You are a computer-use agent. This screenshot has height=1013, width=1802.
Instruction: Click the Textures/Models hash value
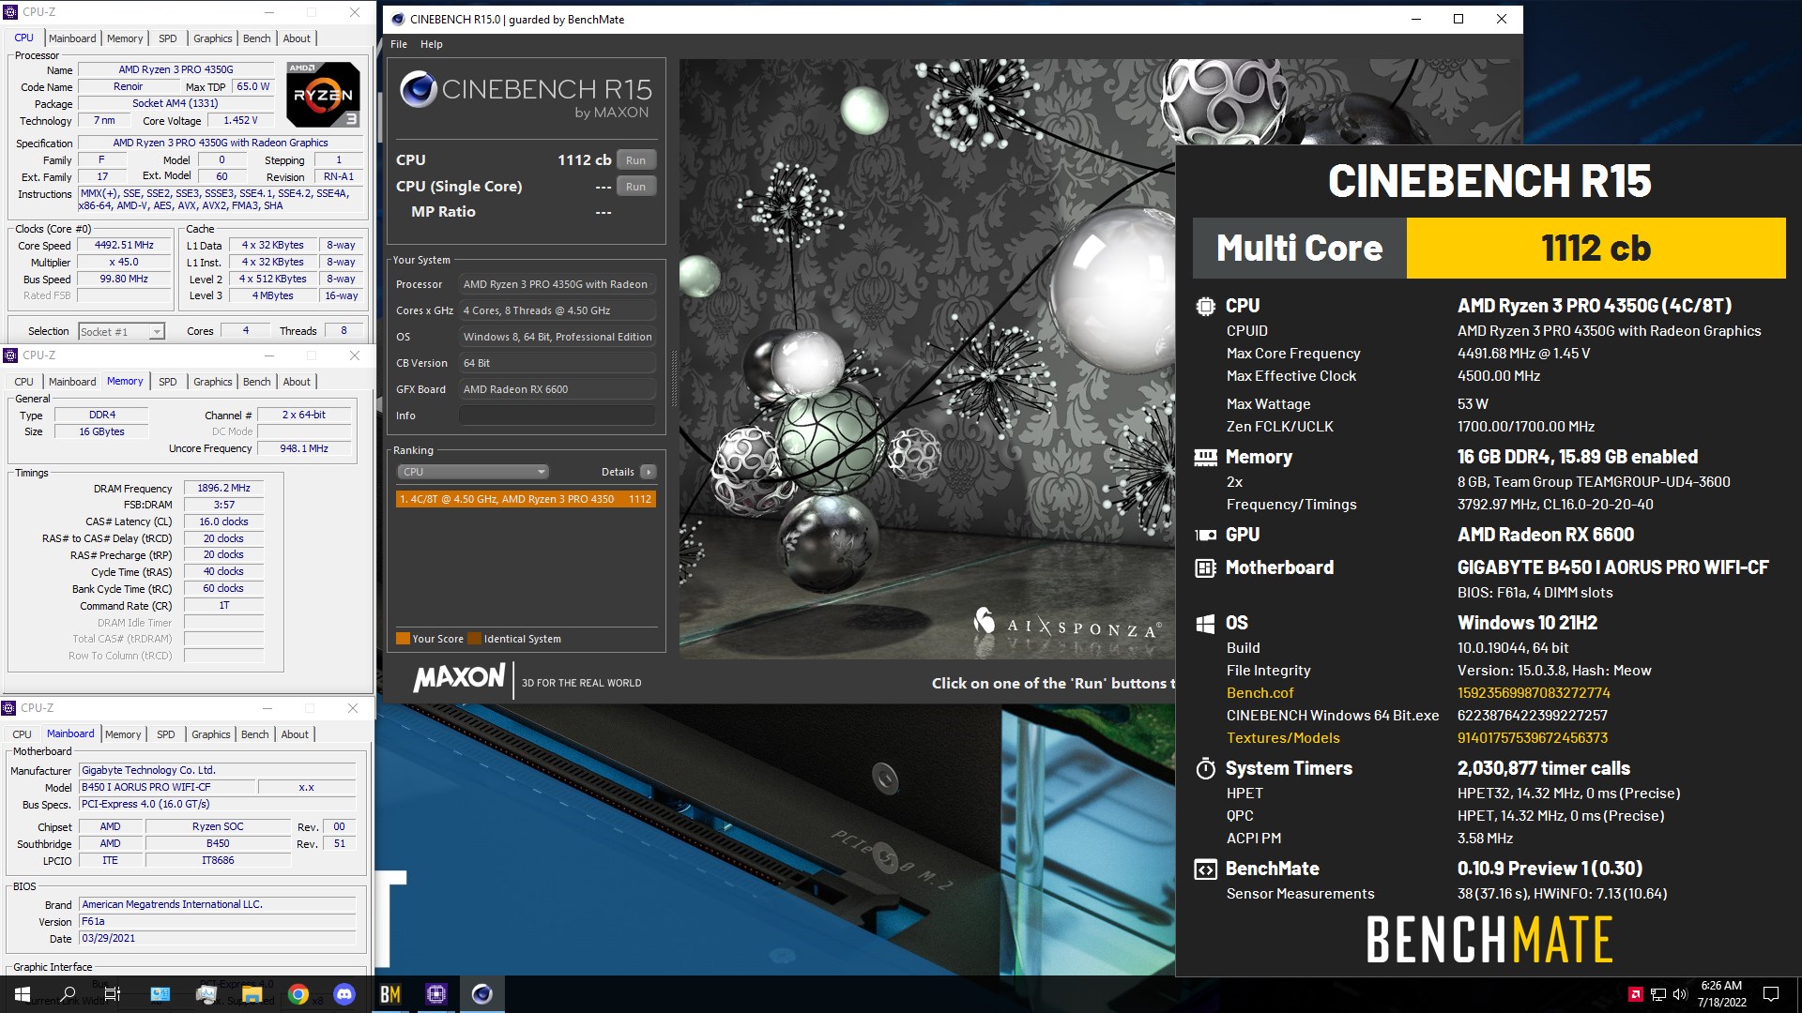(1533, 738)
